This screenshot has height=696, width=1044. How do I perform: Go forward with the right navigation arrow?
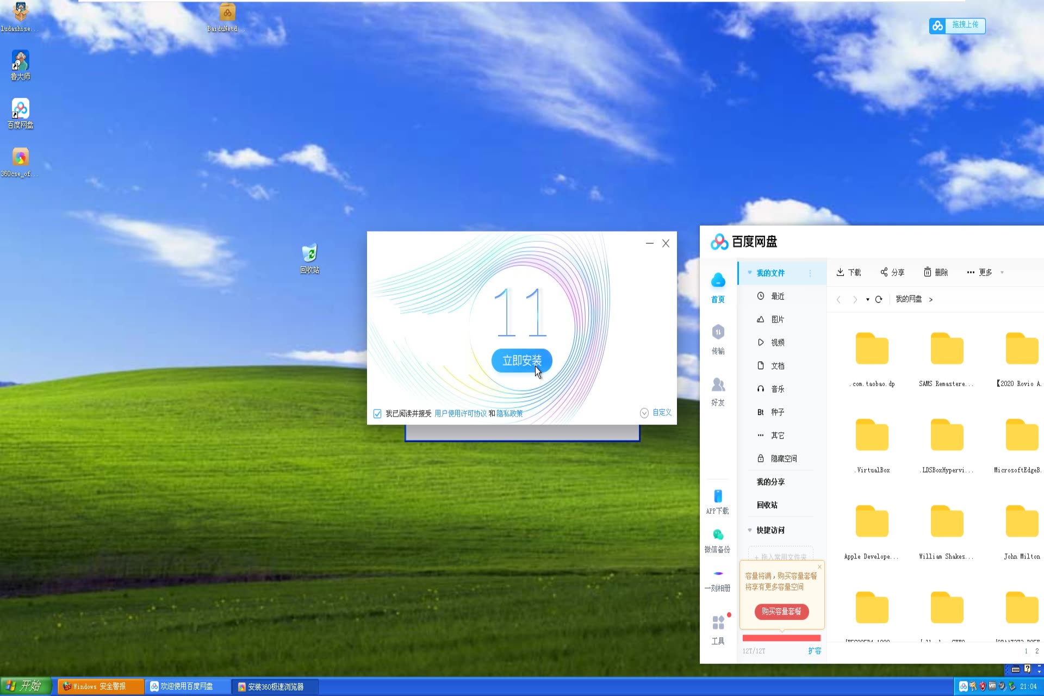855,300
